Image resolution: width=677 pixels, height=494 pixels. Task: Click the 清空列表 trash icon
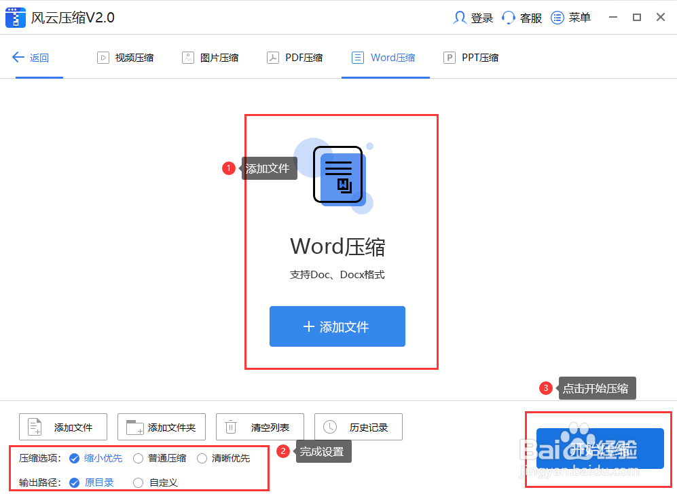coord(231,427)
